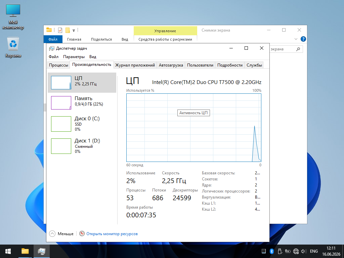Viewport: 344px width, 258px height.
Task: Click the Intel Core 2 Duo CPU name
Action: [207, 82]
